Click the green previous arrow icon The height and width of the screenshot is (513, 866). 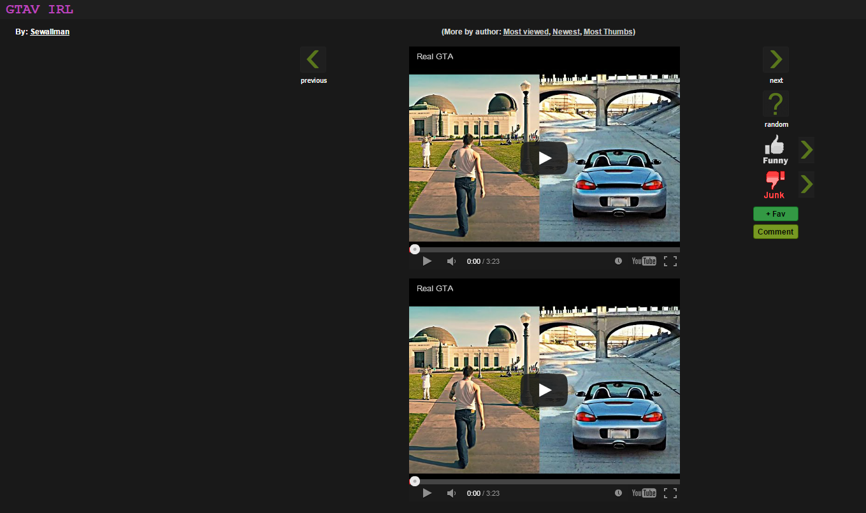[313, 59]
